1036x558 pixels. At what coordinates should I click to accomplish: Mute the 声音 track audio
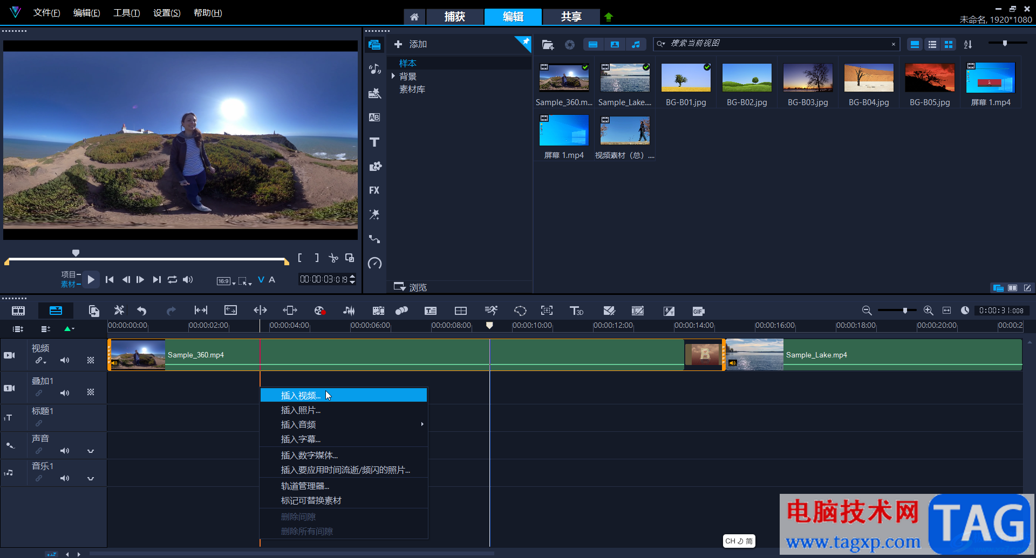click(x=65, y=451)
